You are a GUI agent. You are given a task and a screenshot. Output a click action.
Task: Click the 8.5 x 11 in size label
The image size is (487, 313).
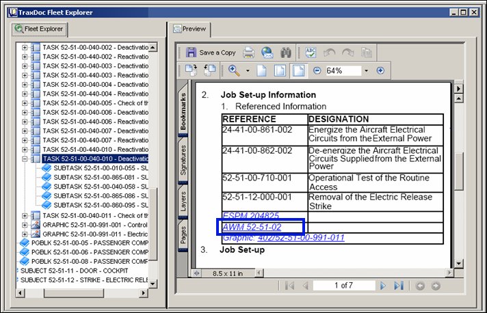point(228,273)
